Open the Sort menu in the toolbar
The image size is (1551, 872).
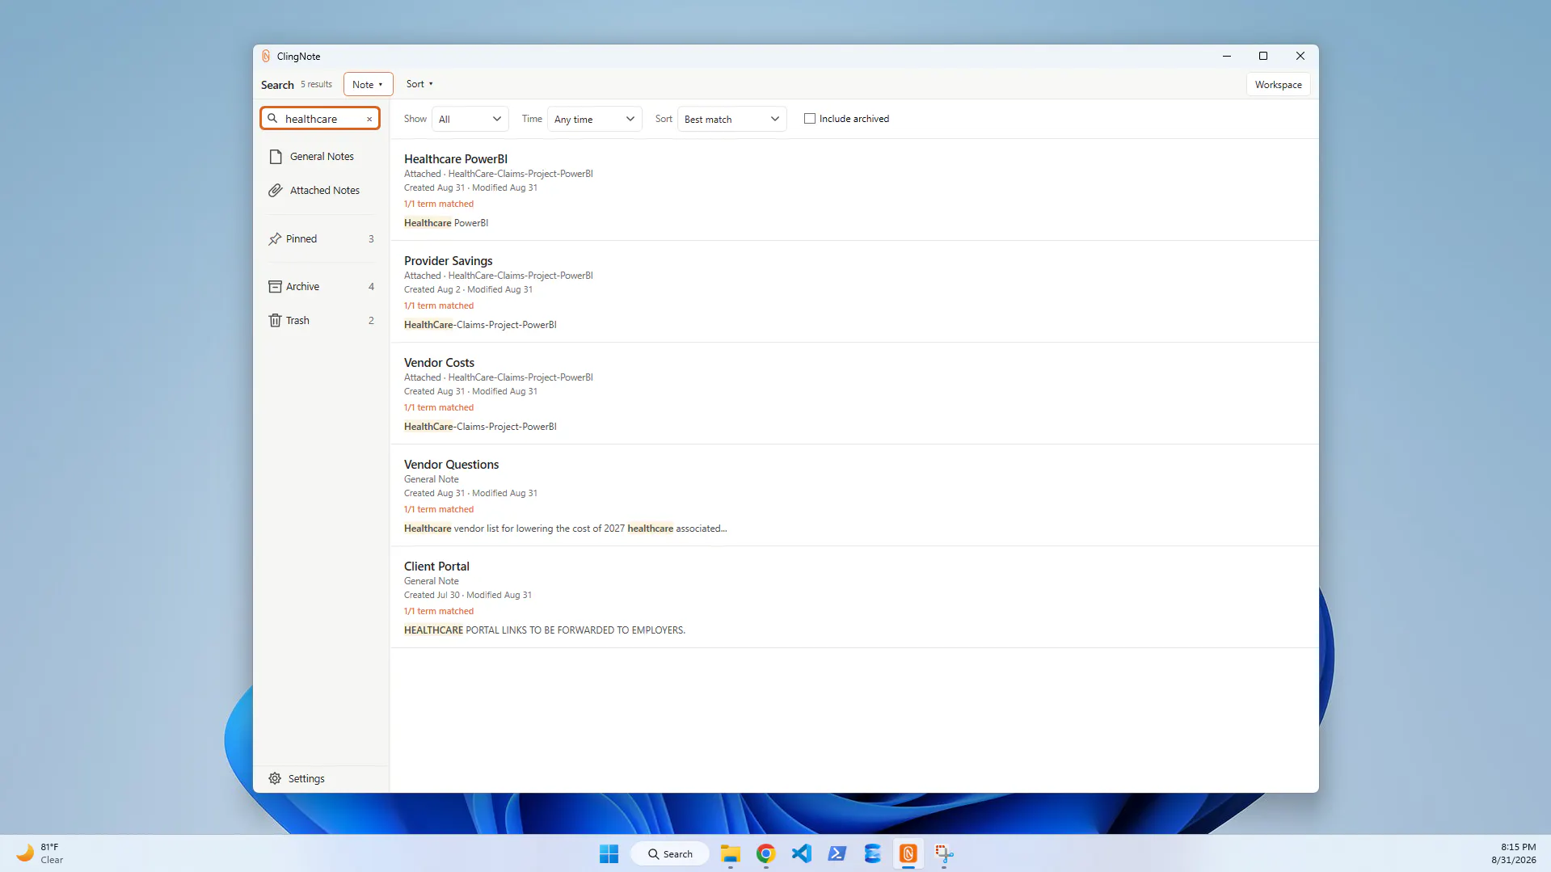[419, 84]
